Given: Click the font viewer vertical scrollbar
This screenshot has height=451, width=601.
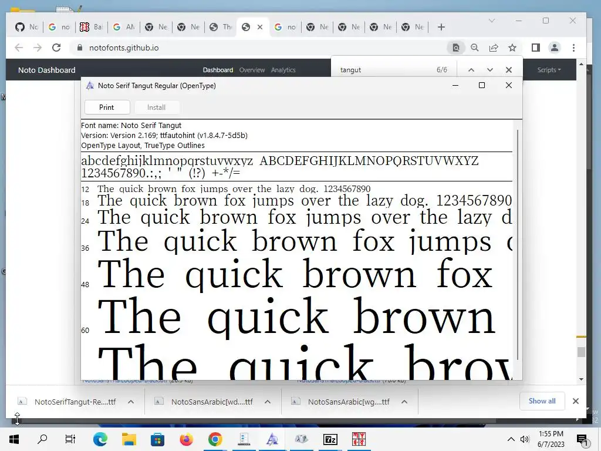Looking at the screenshot, I should [518, 245].
